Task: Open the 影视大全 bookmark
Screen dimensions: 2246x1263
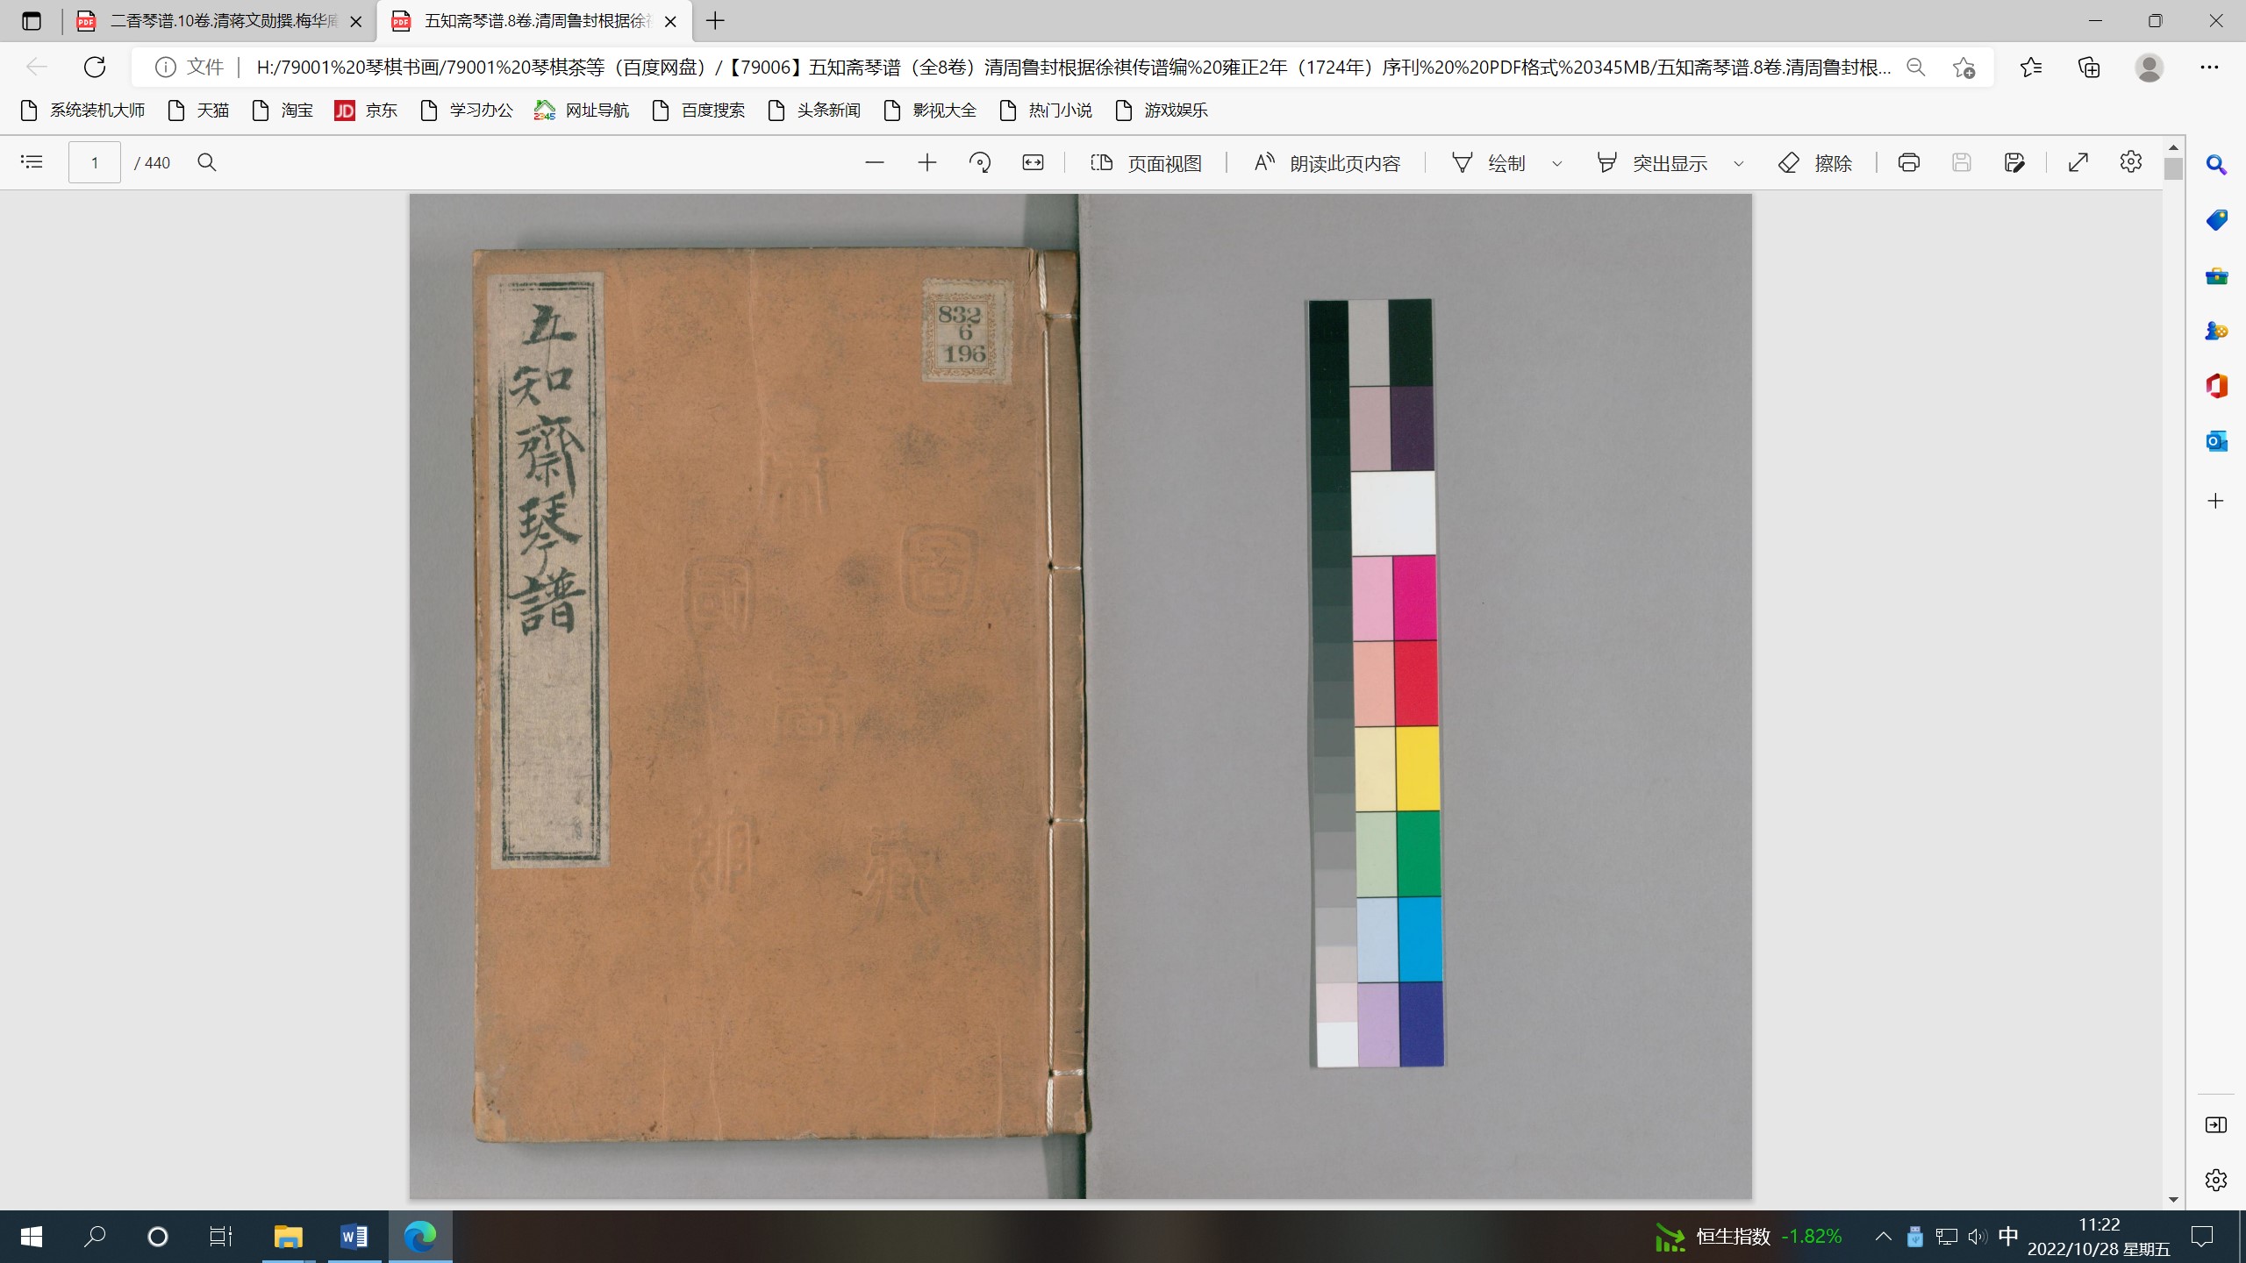Action: 930,111
